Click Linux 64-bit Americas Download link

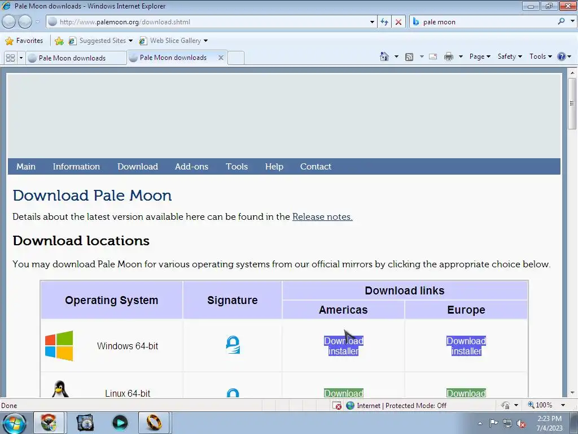click(x=344, y=393)
